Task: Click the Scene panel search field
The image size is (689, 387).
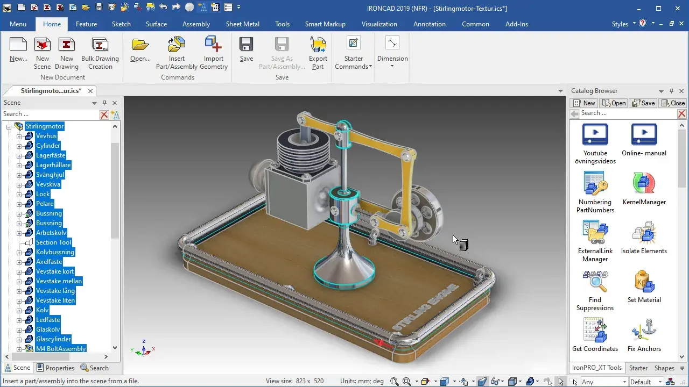Action: tap(50, 114)
